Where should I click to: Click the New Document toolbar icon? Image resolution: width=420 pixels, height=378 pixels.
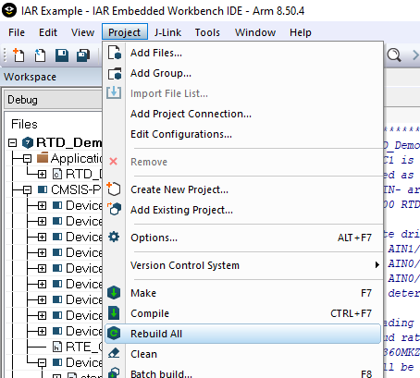point(19,55)
